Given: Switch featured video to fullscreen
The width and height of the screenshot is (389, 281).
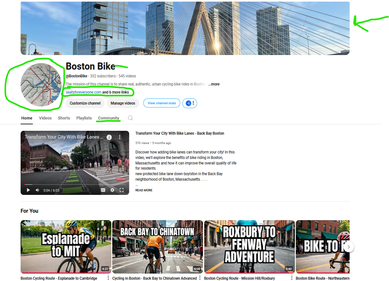Looking at the screenshot, I should pos(122,190).
